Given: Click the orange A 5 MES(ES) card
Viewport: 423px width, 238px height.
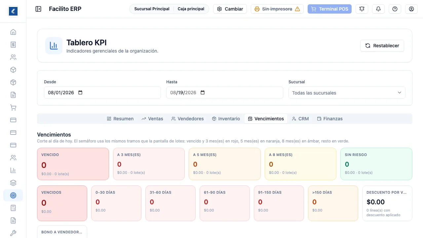Looking at the screenshot, I should (x=225, y=164).
